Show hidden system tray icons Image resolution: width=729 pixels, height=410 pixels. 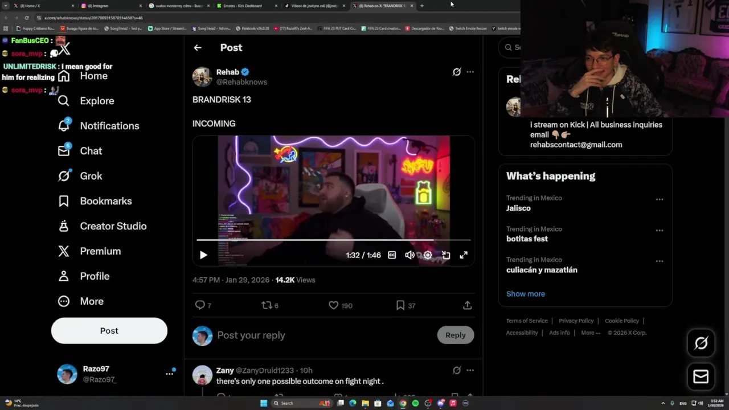tap(664, 403)
